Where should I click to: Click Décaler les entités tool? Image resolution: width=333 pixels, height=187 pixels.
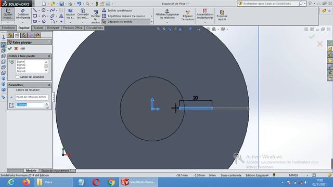96,17
